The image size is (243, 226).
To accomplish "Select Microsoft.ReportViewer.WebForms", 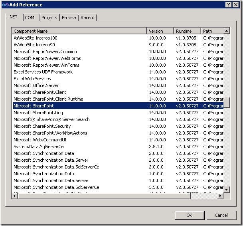I will point(118,58).
